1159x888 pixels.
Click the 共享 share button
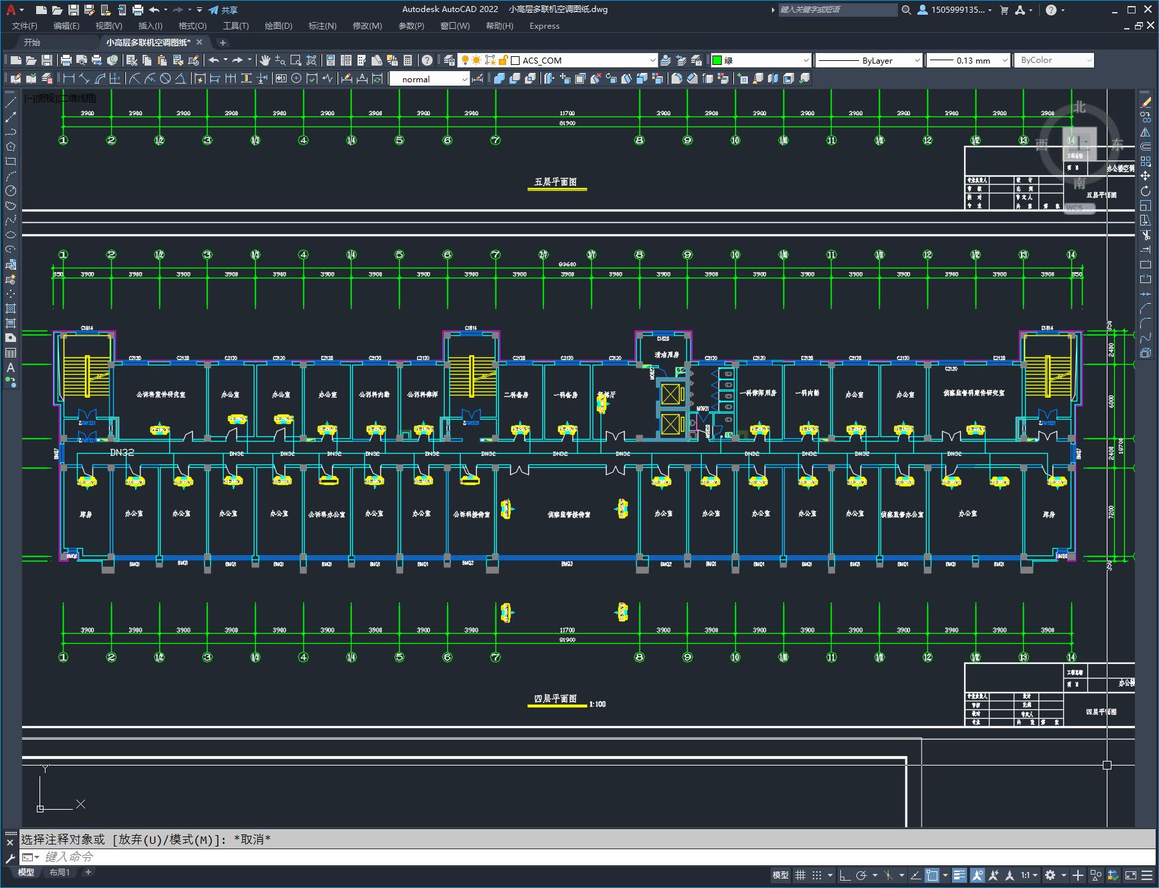coord(223,10)
